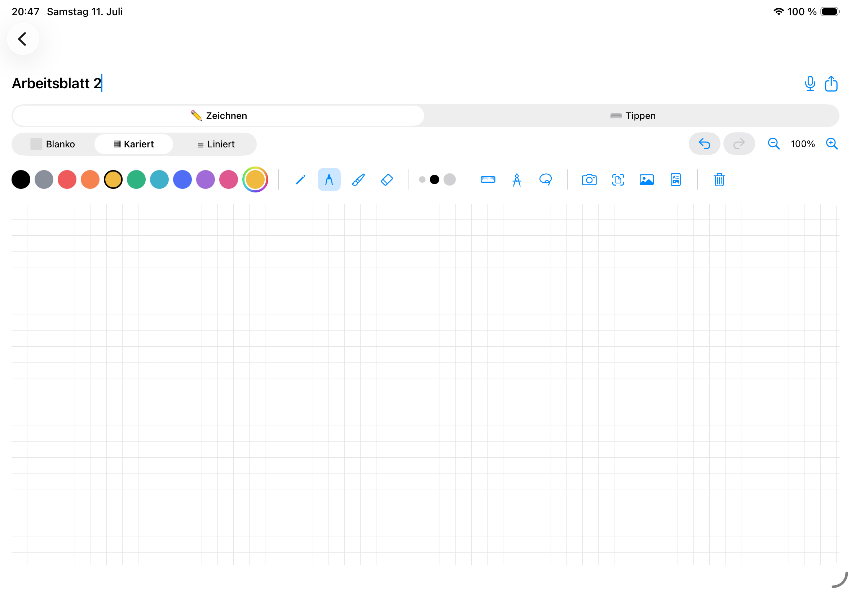This screenshot has height=591, width=851.
Task: Pick the gray color swatch
Action: (44, 179)
